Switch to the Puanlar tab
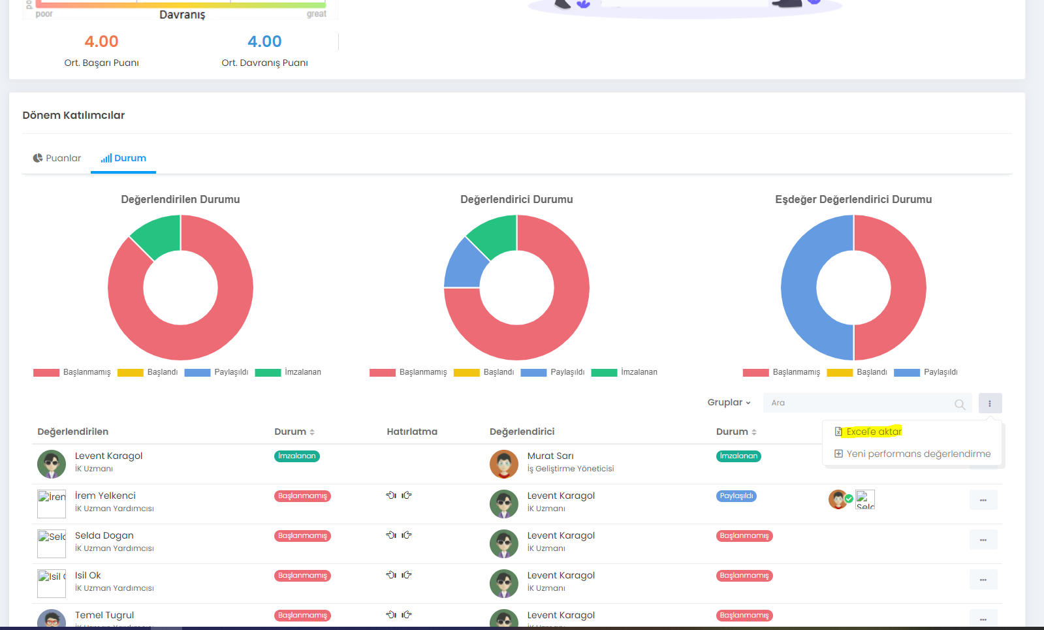Viewport: 1044px width, 630px height. 57,158
